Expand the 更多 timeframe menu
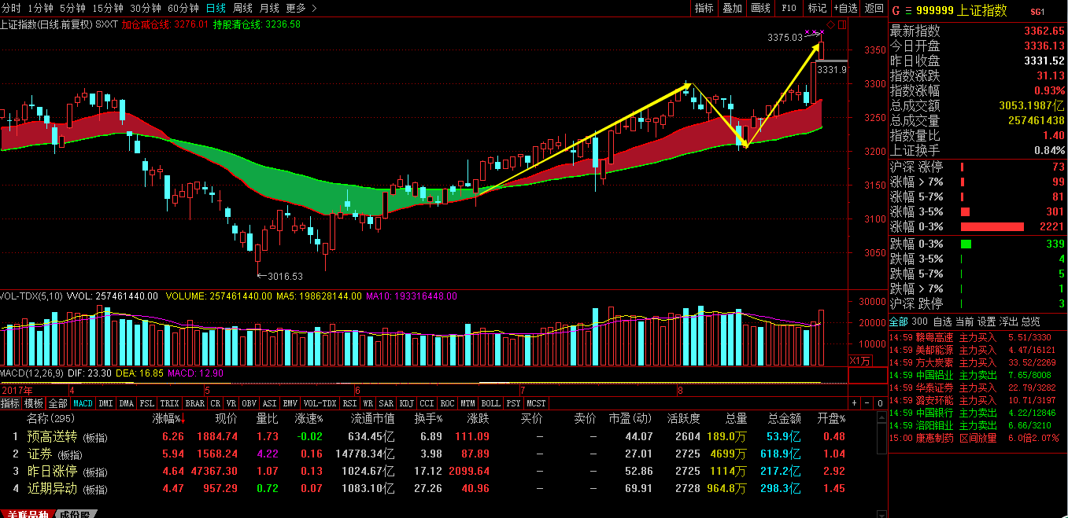This screenshot has height=518, width=1068. (x=295, y=8)
